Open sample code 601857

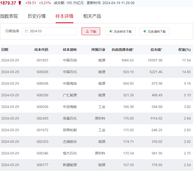(x=43, y=60)
